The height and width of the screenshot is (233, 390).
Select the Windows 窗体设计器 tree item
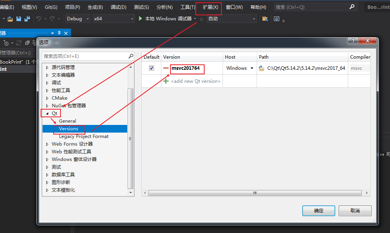click(74, 159)
